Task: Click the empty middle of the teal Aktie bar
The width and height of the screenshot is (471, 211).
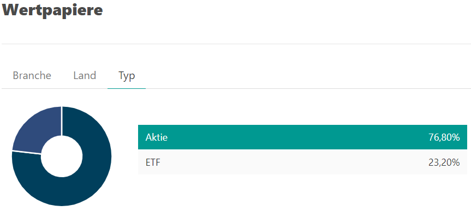Action: (x=297, y=137)
